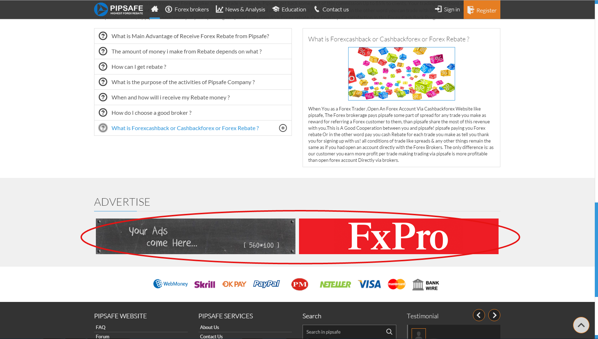Click question-mark icon beside 'How do I choose a good broker'
The width and height of the screenshot is (598, 339).
(x=103, y=113)
